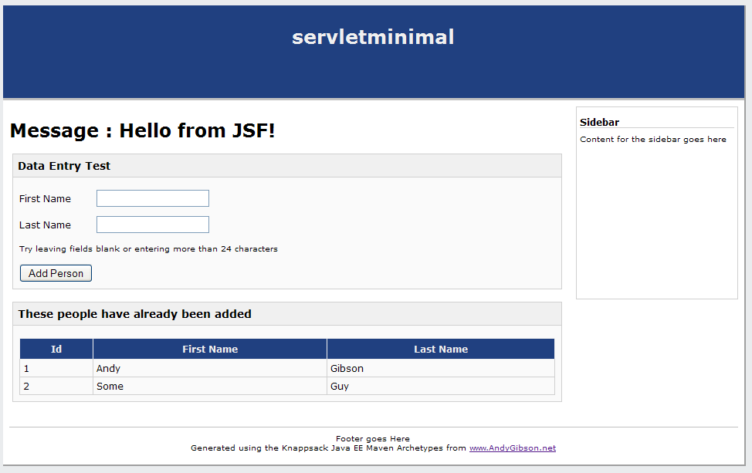Click the Data Entry Test panel header
This screenshot has height=473, width=752.
pyautogui.click(x=286, y=166)
